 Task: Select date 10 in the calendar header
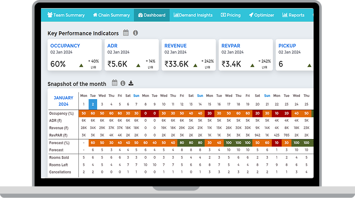[x=164, y=104]
